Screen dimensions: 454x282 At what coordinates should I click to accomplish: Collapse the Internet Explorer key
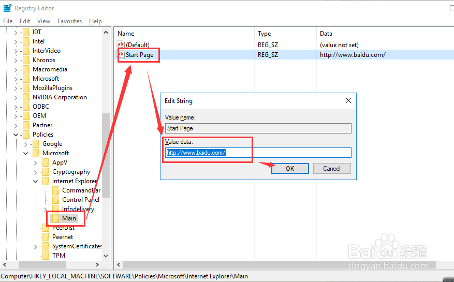36,181
